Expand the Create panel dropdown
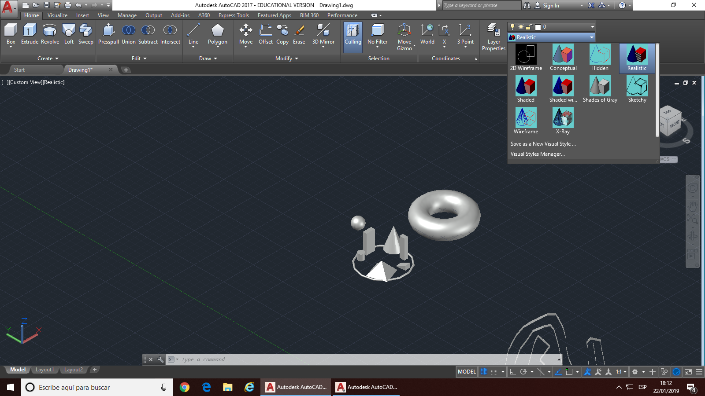The image size is (705, 396). click(x=48, y=59)
